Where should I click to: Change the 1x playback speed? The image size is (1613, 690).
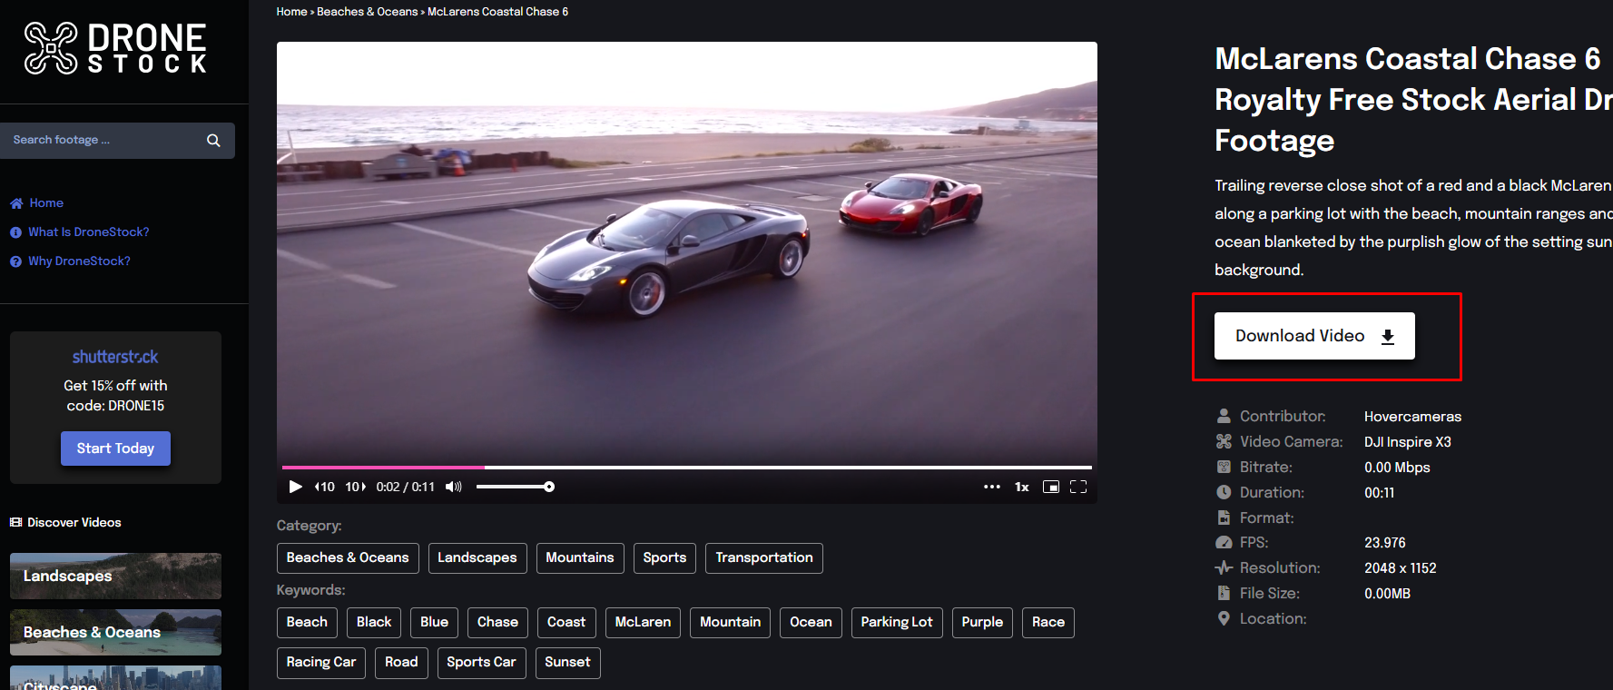(x=1021, y=487)
